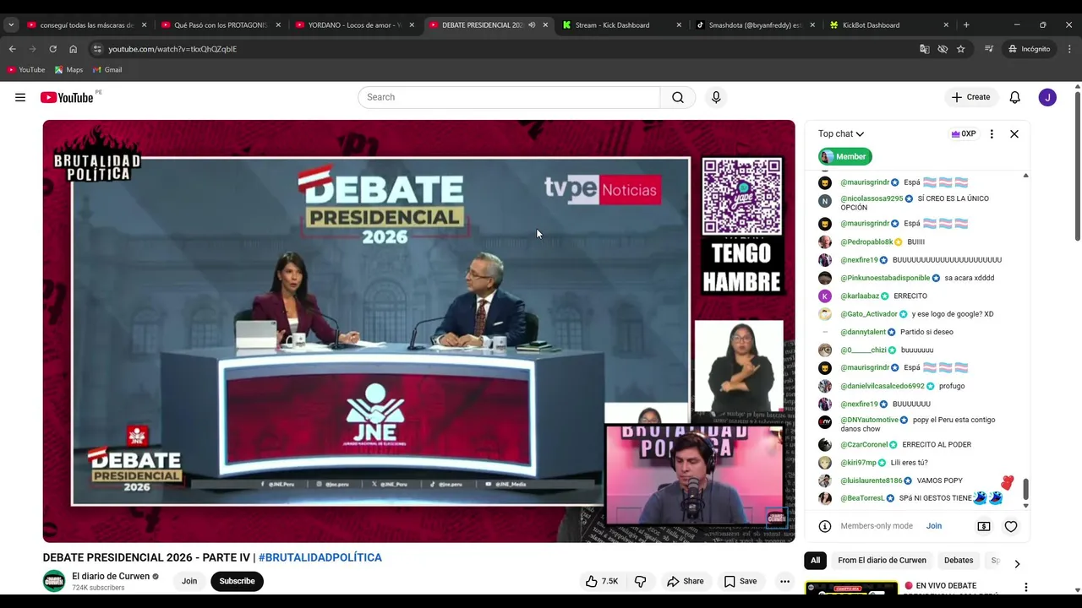Viewport: 1082px width, 608px height.
Task: Open browser home page
Action: 73,49
